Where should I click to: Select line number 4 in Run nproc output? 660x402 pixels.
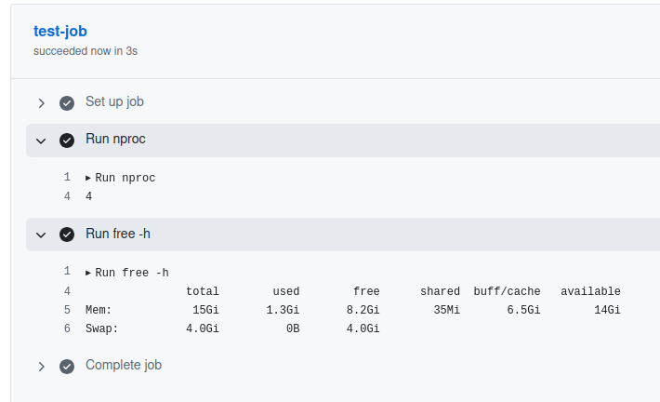coord(67,196)
